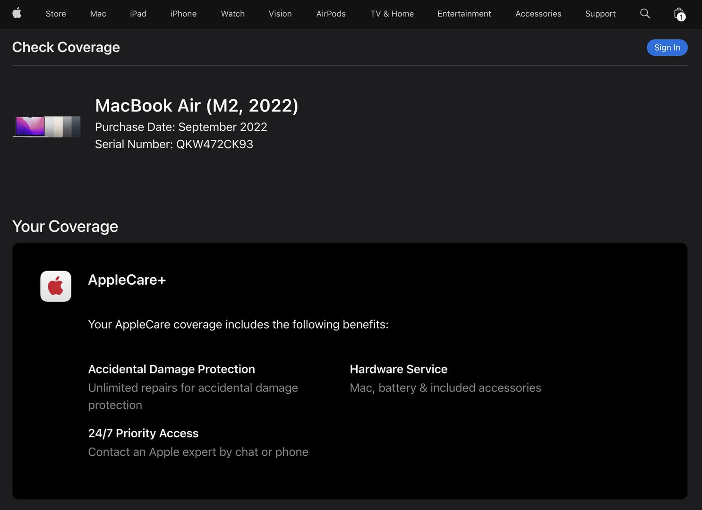Click the Purchase Date: September 2022 text
The image size is (702, 510).
[x=181, y=127]
